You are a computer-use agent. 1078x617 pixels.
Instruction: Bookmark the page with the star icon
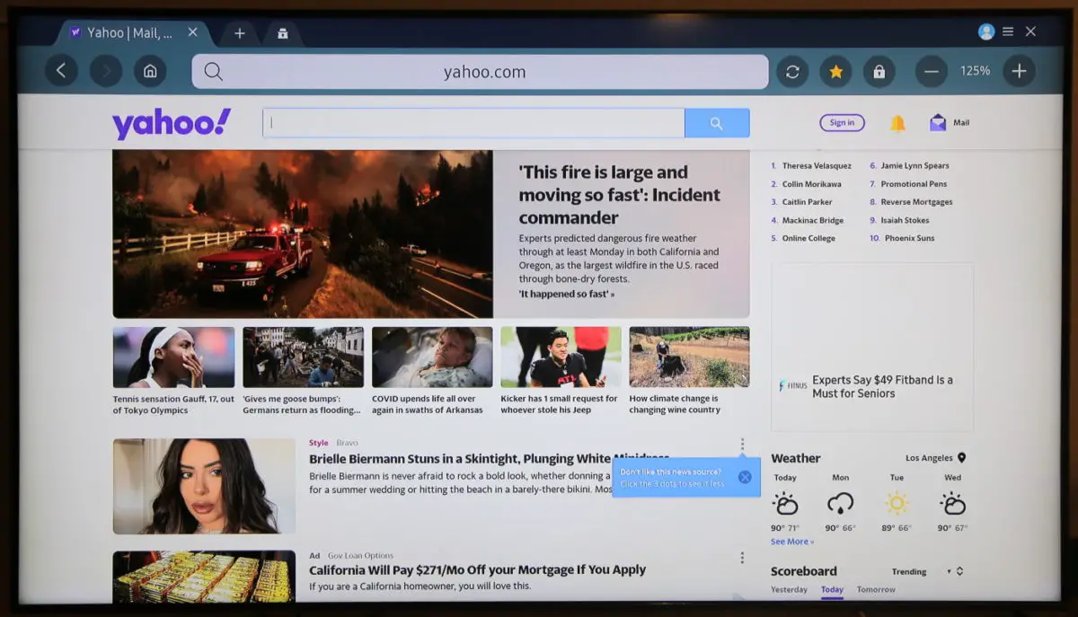(x=835, y=72)
